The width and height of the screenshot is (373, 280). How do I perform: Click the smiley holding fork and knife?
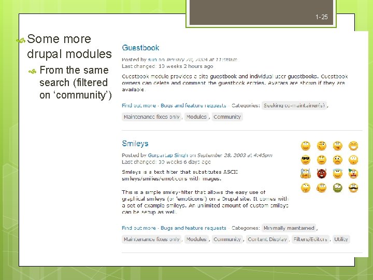tap(306, 174)
